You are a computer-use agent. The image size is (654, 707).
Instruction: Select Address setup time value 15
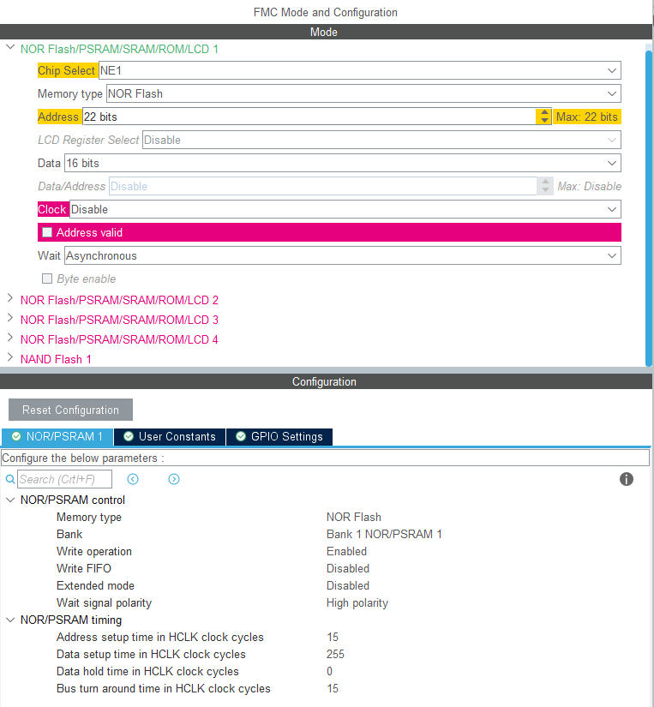333,637
